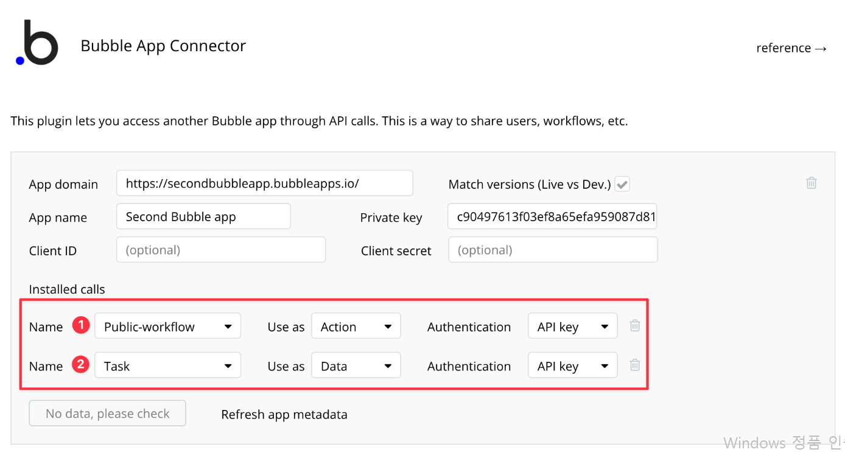Viewport: 845px width, 452px height.
Task: Focus the App domain field
Action: [x=265, y=183]
